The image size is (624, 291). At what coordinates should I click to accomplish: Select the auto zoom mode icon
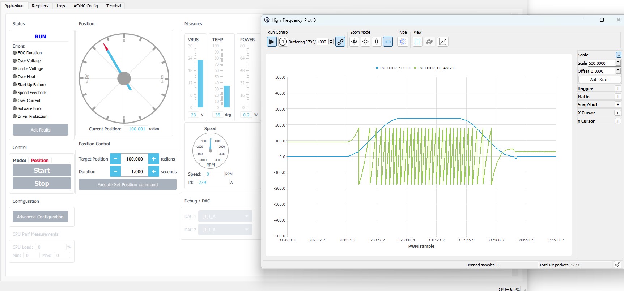point(354,42)
